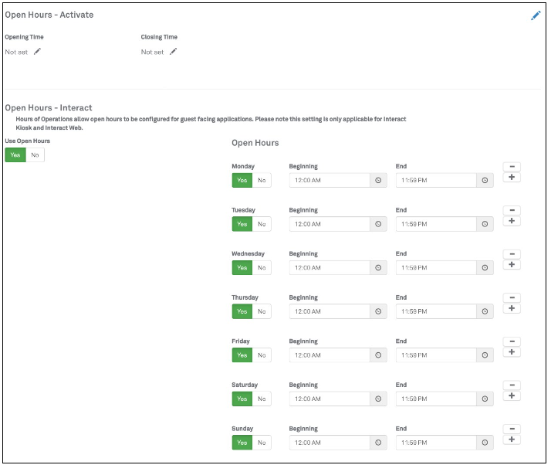The height and width of the screenshot is (465, 551).
Task: Open the clock picker for Saturday End time
Action: pos(485,399)
